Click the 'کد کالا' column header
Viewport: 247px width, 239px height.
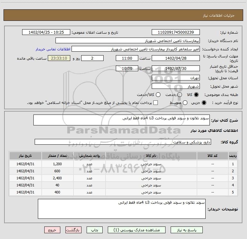pyautogui.click(x=212, y=156)
